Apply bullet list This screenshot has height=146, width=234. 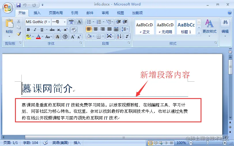pyautogui.click(x=89, y=22)
